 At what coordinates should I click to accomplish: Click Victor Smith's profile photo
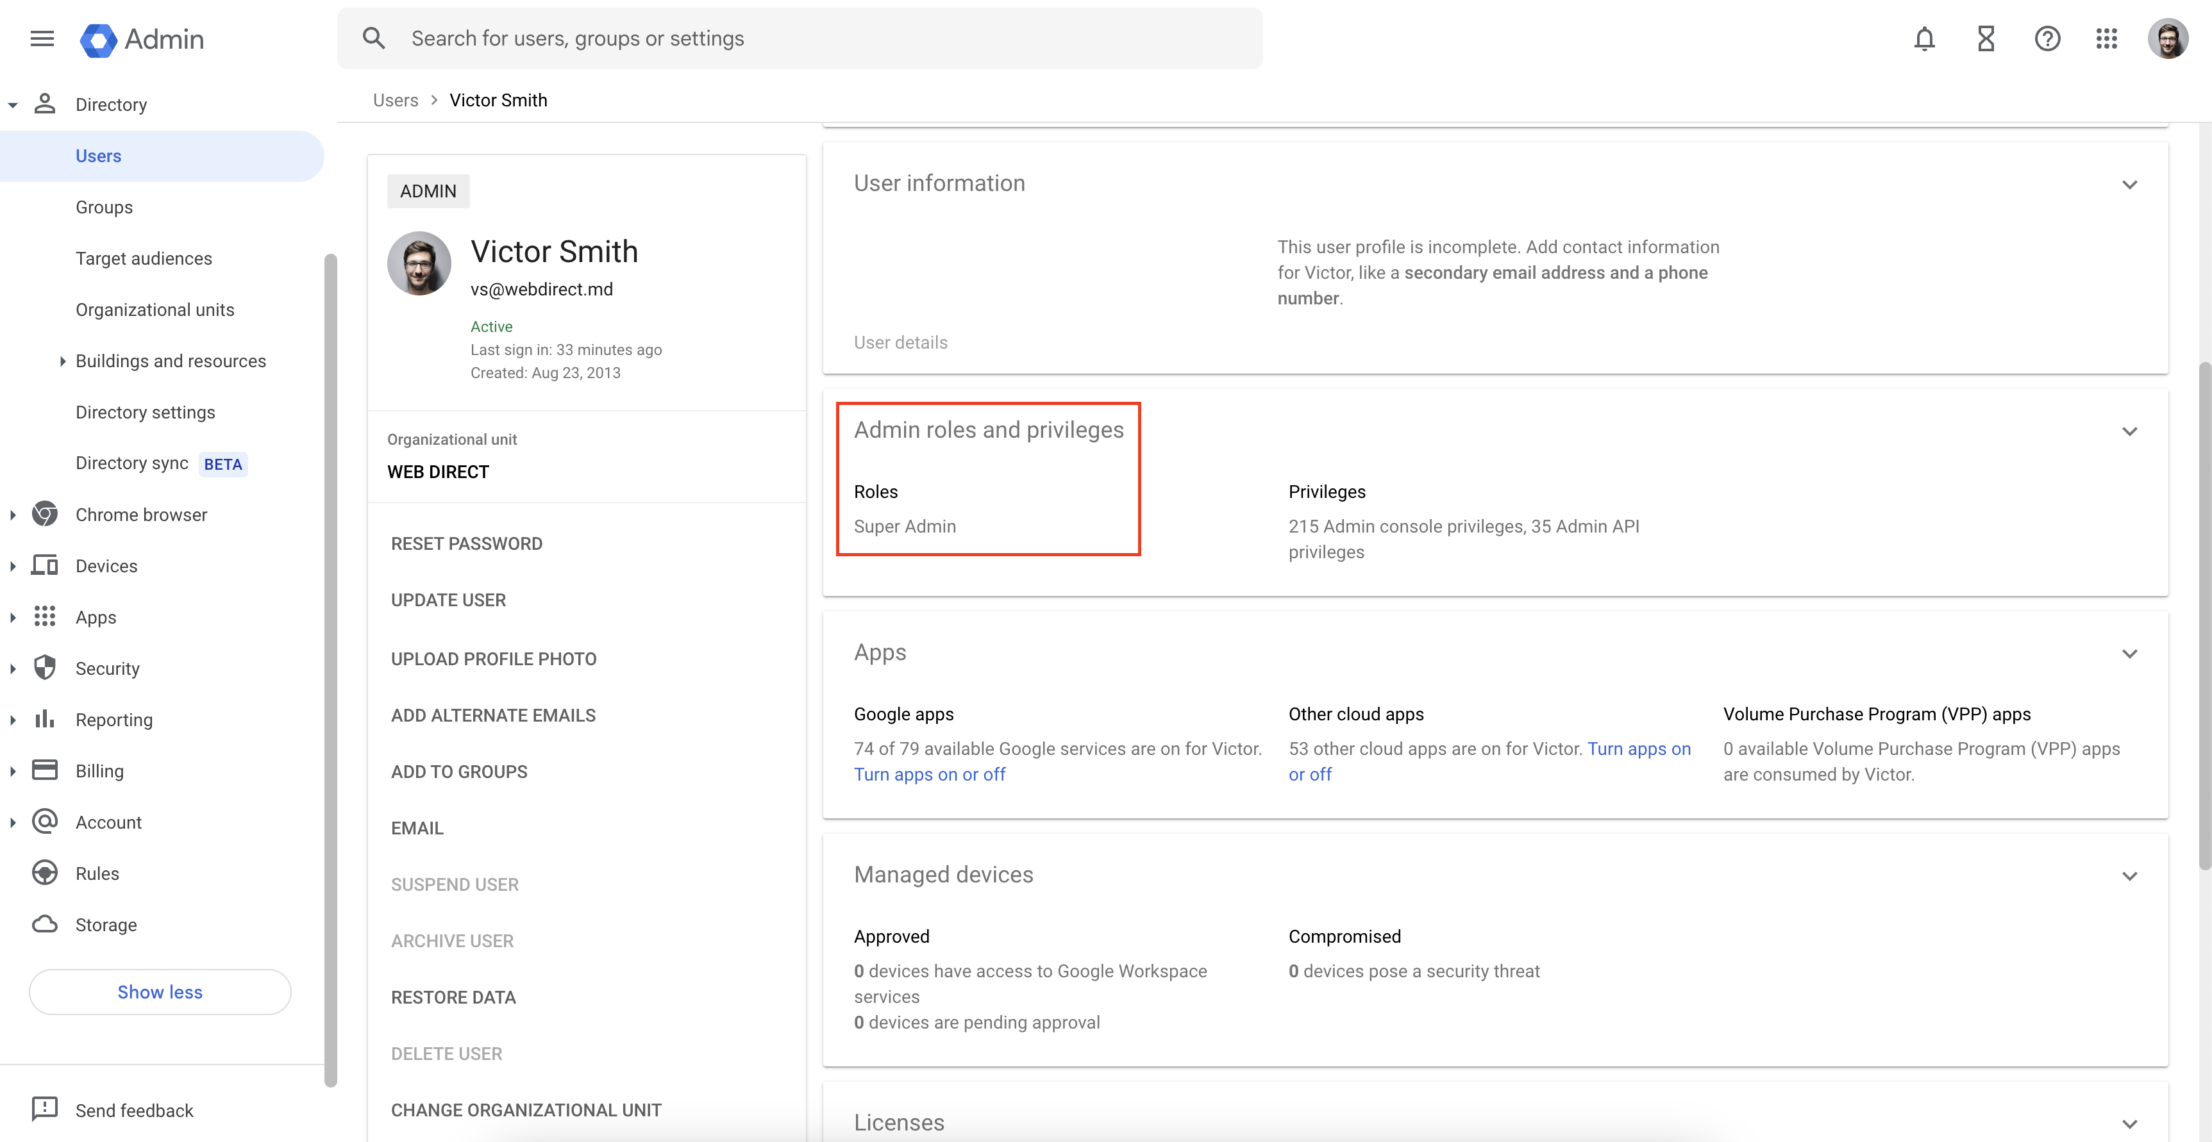pos(419,263)
